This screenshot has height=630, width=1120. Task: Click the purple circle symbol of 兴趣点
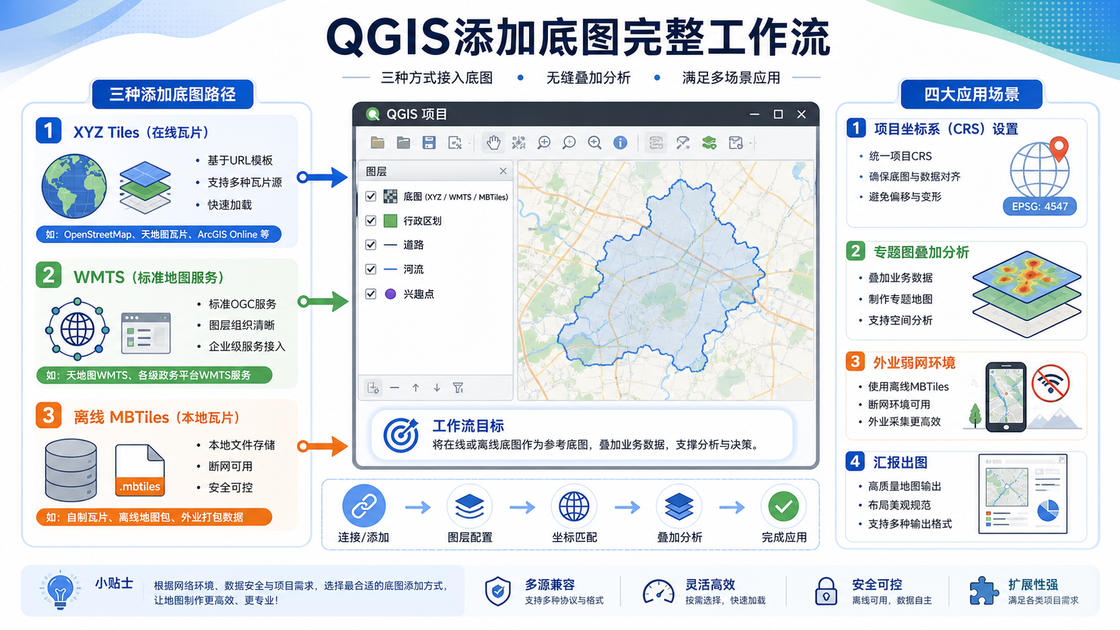pyautogui.click(x=391, y=294)
